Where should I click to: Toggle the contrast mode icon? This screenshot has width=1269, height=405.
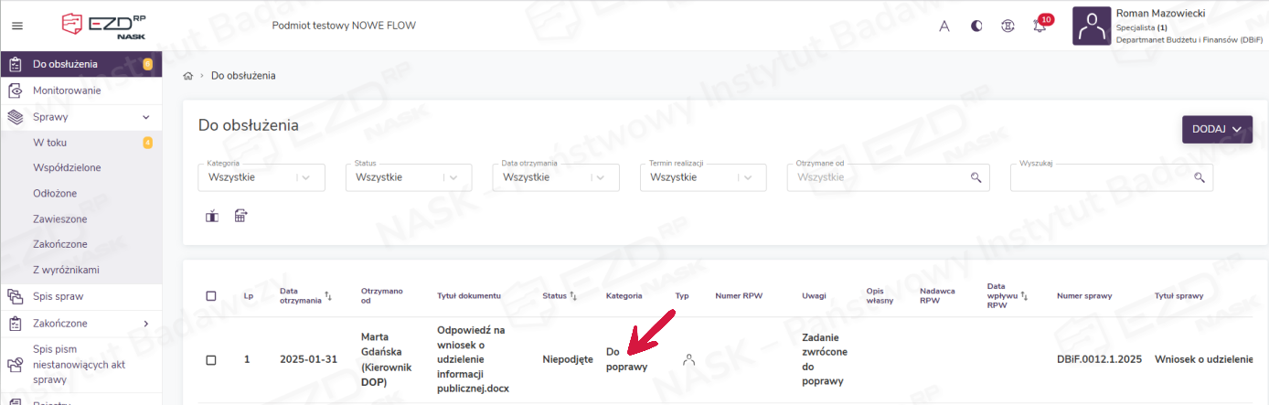tap(976, 26)
